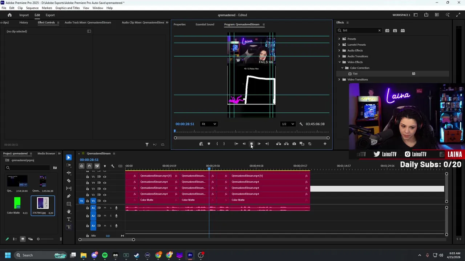Enable voice-over record on track A3
Image resolution: width=465 pixels, height=261 pixels.
click(116, 226)
